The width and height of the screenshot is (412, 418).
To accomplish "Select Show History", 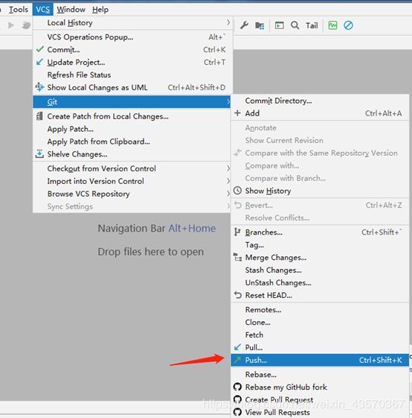I will pyautogui.click(x=320, y=191).
